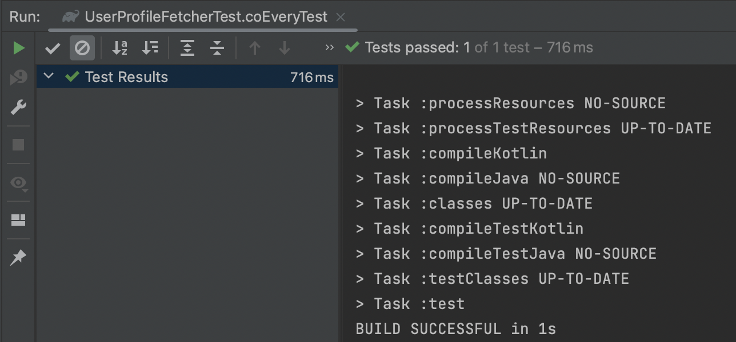The image size is (736, 342).
Task: Restore layout icon in sidebar
Action: point(18,220)
